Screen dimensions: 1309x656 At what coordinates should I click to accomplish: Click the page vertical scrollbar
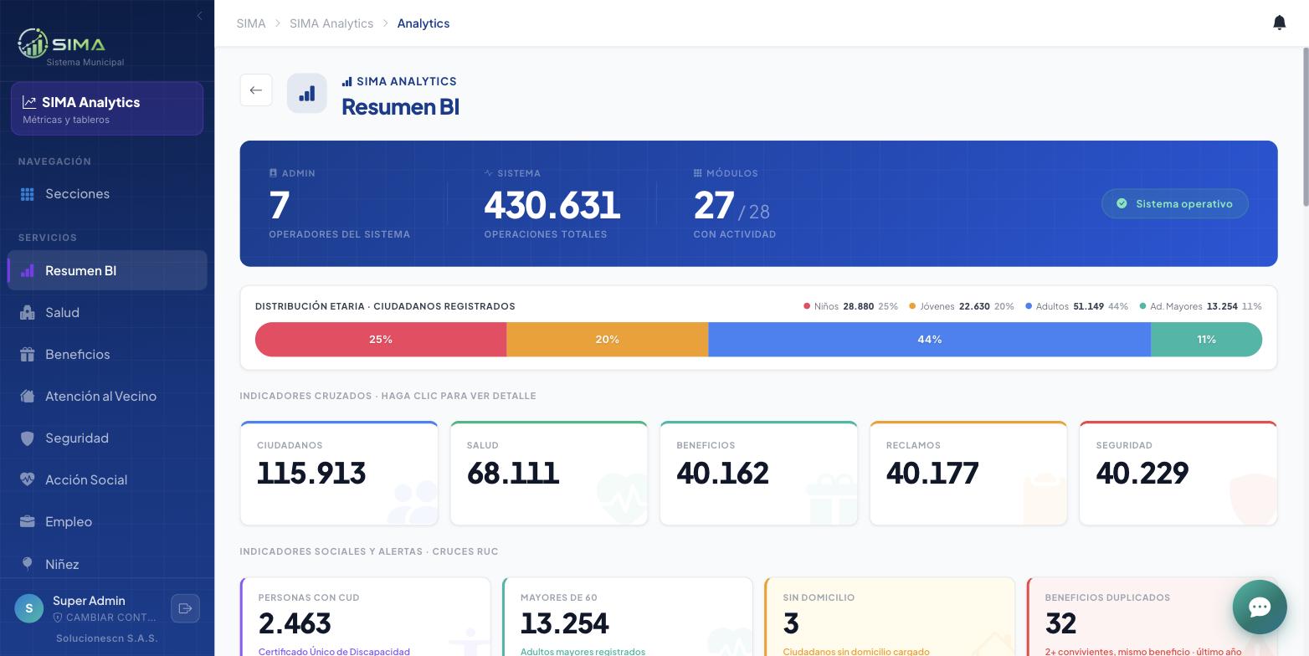click(1305, 127)
